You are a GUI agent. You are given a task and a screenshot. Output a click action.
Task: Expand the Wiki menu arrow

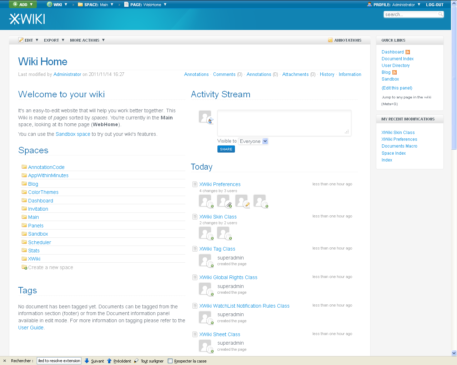pyautogui.click(x=66, y=5)
